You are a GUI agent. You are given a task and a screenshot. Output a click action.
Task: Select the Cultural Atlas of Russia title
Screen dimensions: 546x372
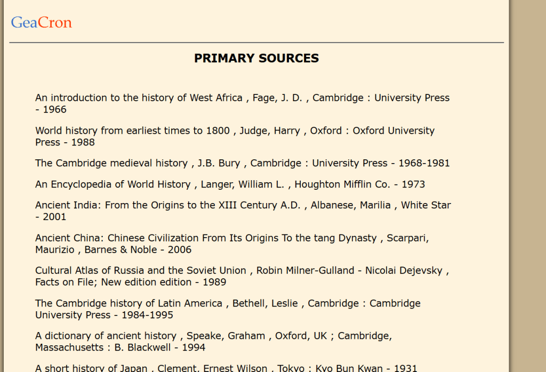click(x=141, y=271)
